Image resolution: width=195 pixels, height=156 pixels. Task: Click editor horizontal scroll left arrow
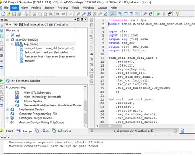97,126
